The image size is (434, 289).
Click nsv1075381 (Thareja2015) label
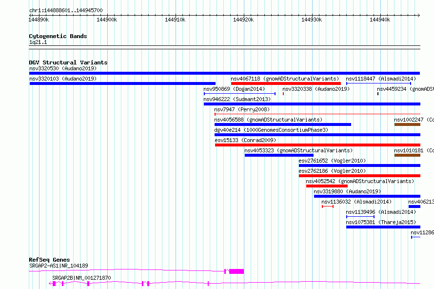pos(381,222)
